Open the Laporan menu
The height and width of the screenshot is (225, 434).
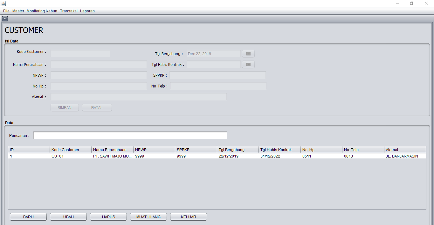coord(87,11)
